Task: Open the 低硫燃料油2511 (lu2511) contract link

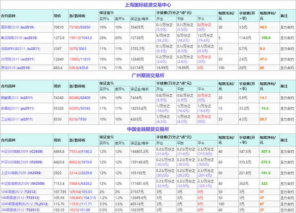Action: tap(20, 49)
